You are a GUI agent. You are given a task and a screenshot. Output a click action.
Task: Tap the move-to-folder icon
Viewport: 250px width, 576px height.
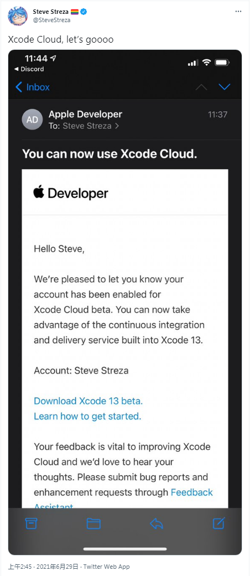tap(93, 523)
